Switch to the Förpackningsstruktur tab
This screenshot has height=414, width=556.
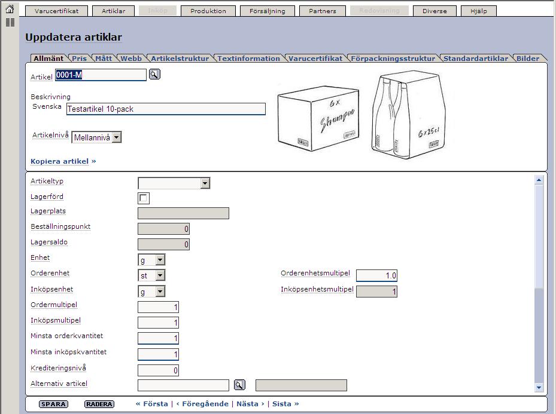(393, 59)
